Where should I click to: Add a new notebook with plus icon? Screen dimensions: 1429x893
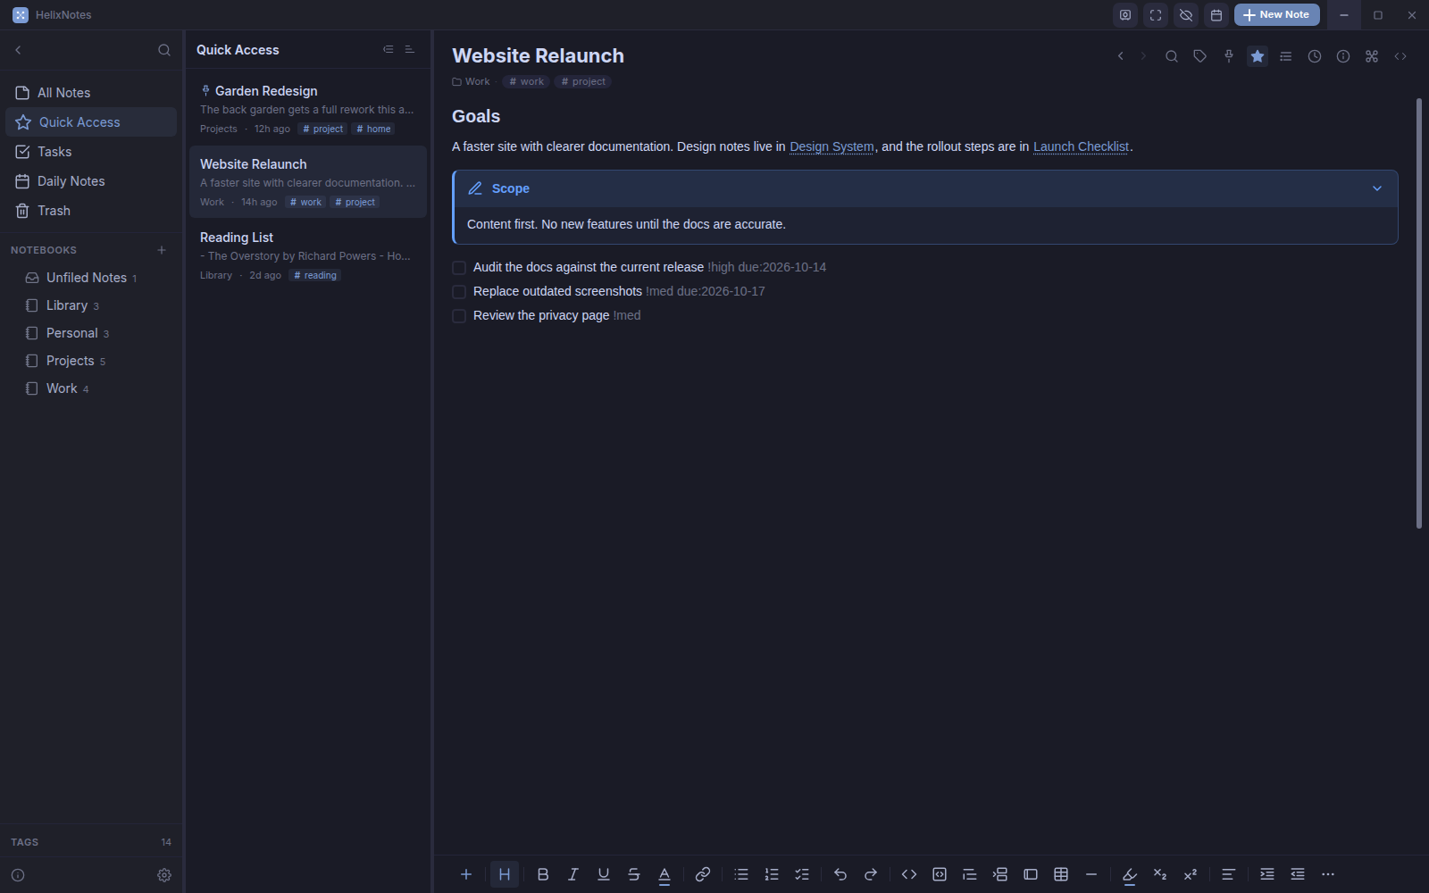coord(162,250)
